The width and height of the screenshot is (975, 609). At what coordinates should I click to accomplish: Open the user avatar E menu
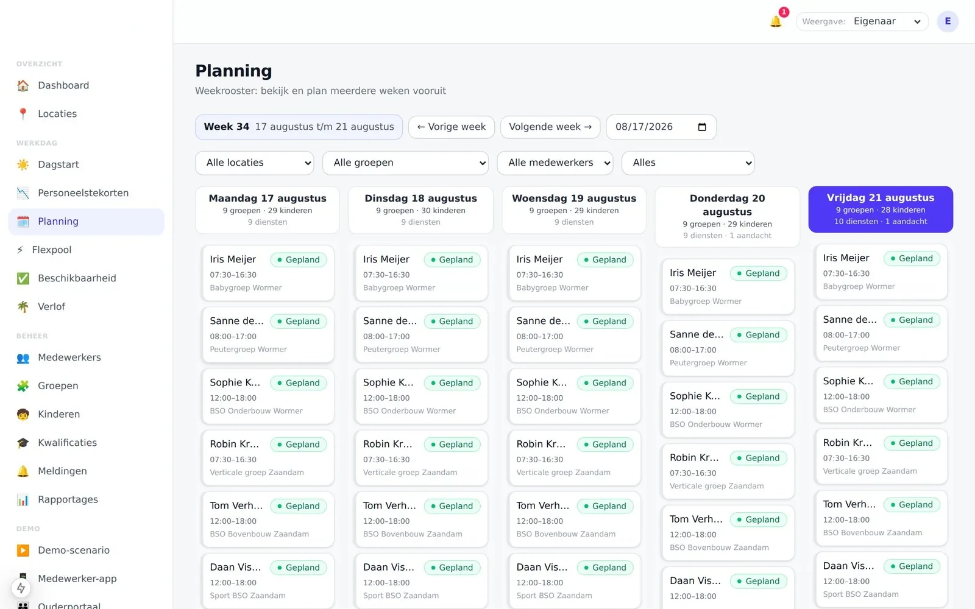click(948, 21)
